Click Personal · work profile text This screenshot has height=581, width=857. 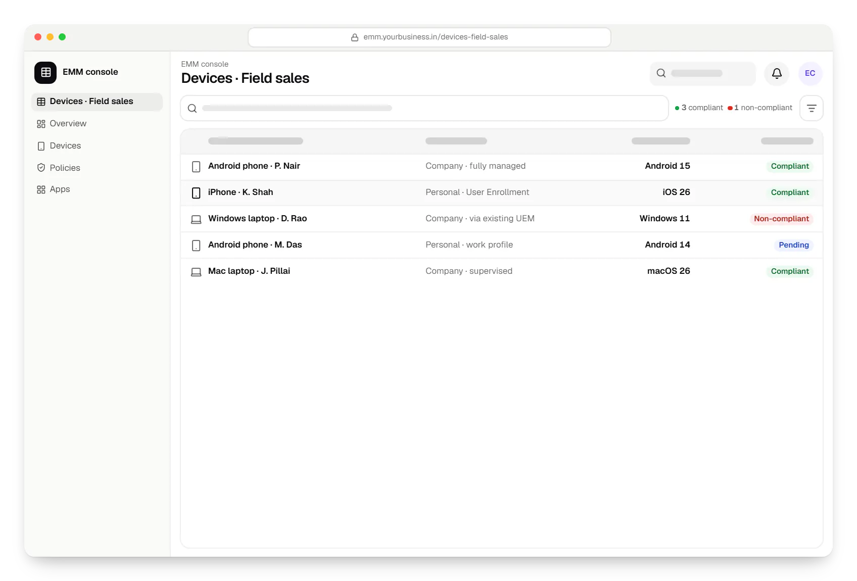[x=469, y=245]
